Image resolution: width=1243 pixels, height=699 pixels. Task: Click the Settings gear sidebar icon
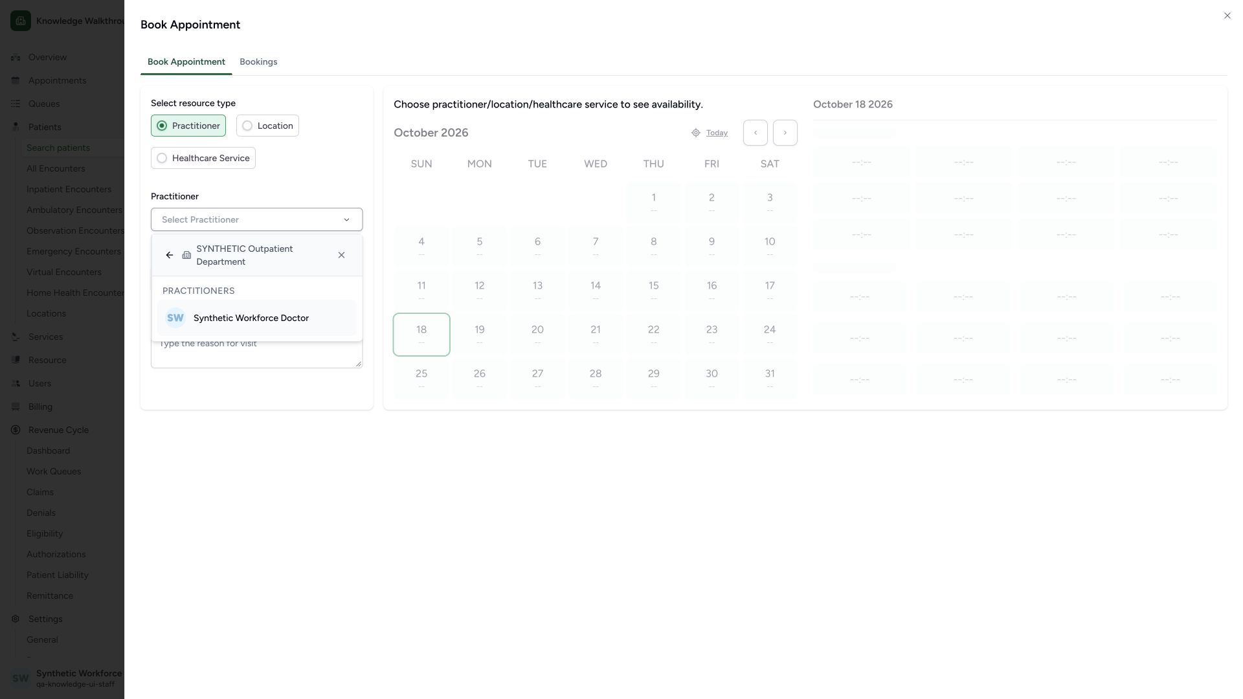click(x=16, y=619)
